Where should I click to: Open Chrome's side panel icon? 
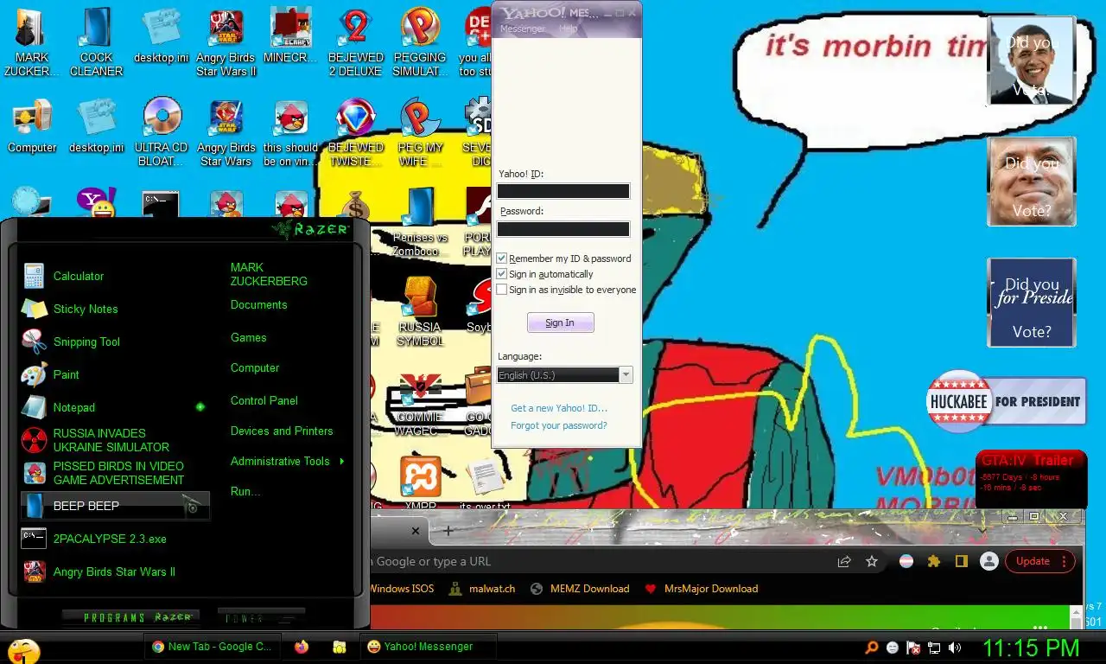point(961,561)
